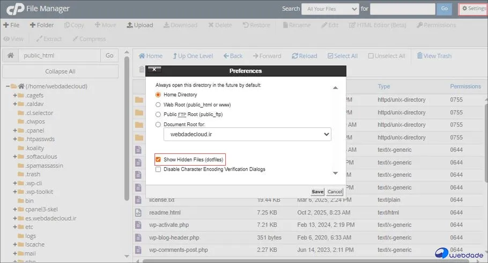Expand the .cpanel folder tree node
The image size is (488, 263).
pyautogui.click(x=16, y=130)
